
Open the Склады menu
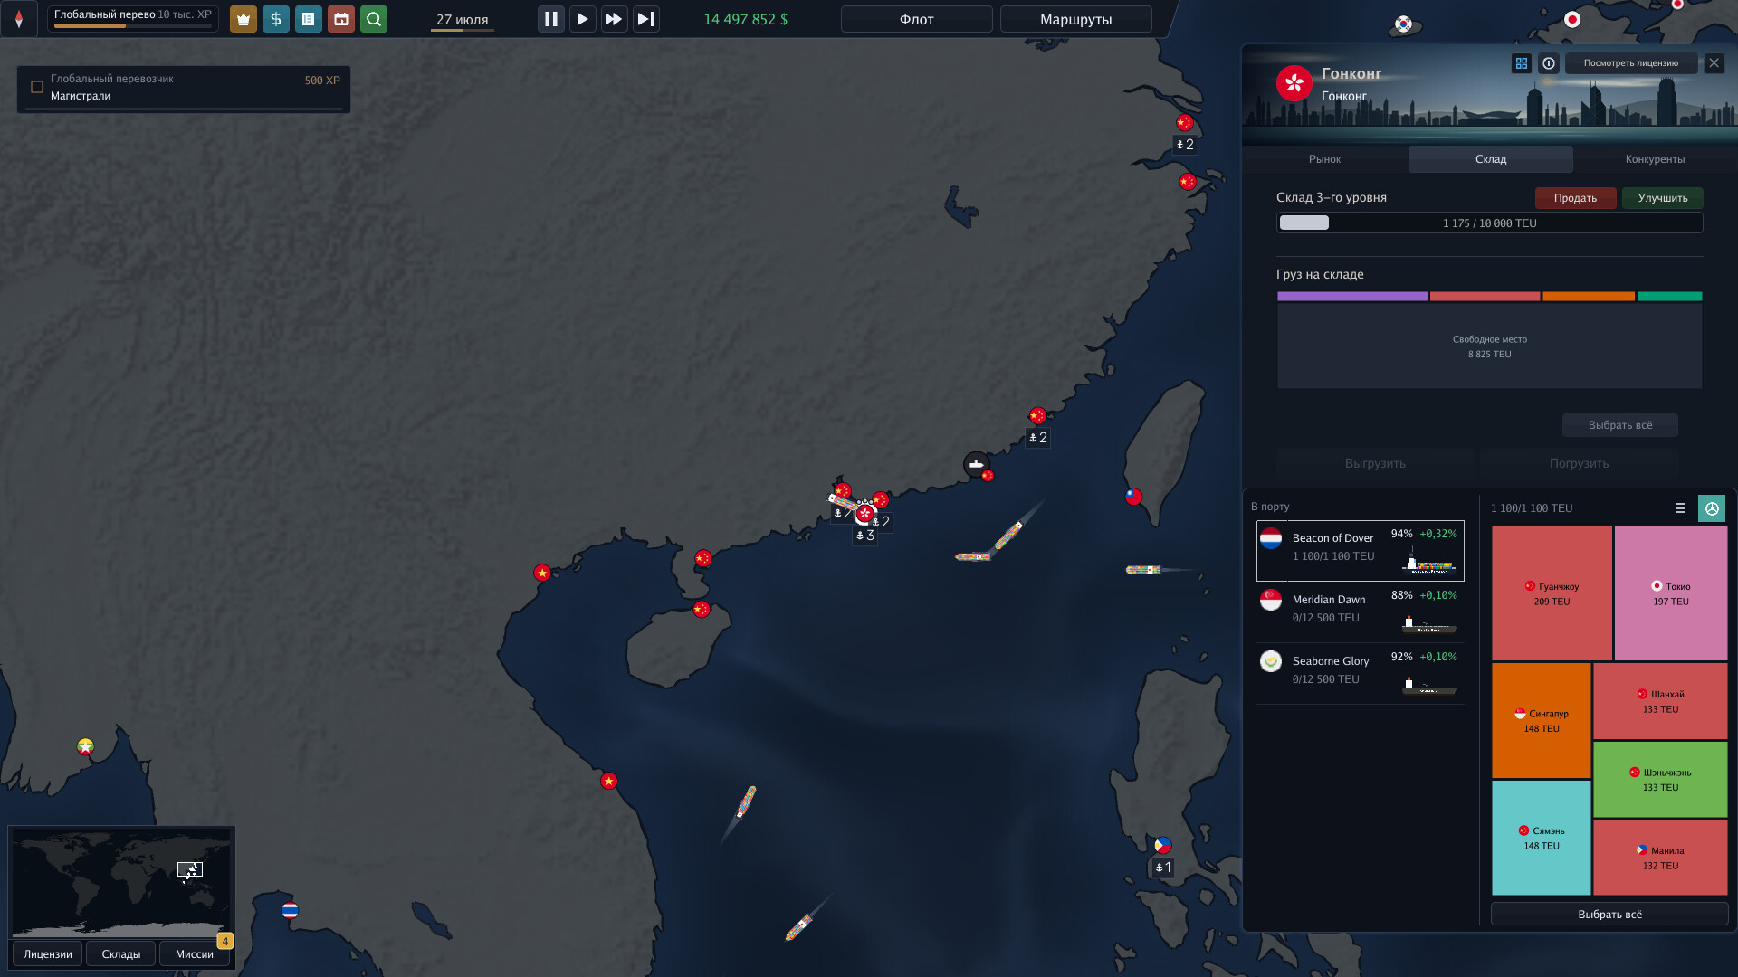click(x=120, y=953)
